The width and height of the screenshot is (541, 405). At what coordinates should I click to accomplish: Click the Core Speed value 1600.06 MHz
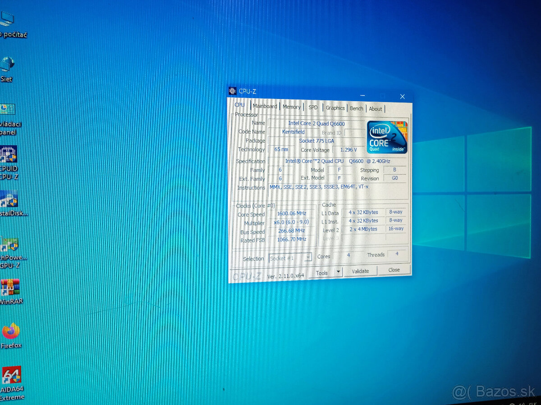tap(292, 213)
